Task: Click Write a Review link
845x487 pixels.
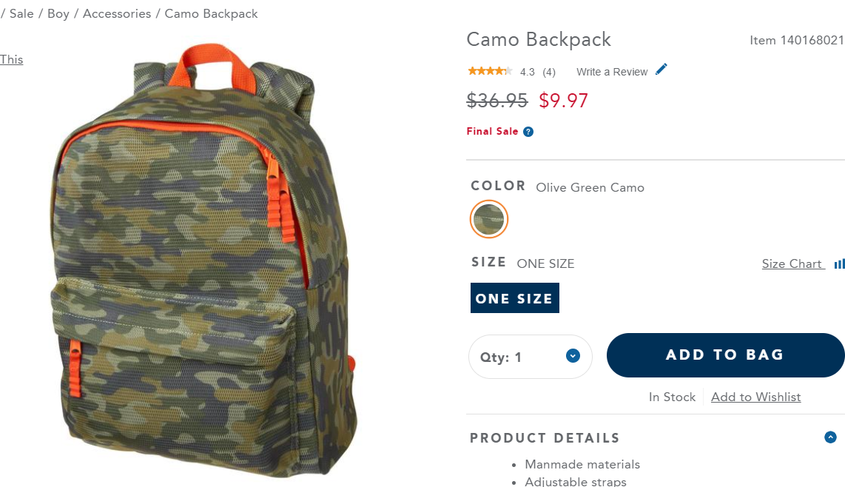Action: click(x=612, y=72)
